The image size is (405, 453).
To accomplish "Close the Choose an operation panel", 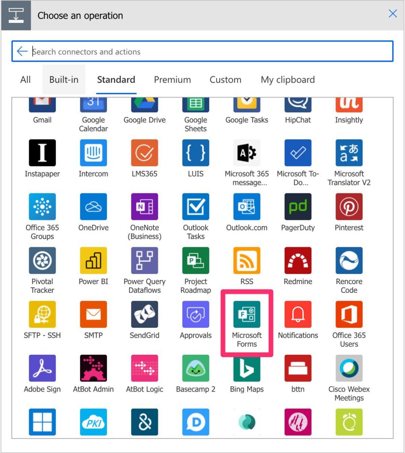I will point(393,14).
